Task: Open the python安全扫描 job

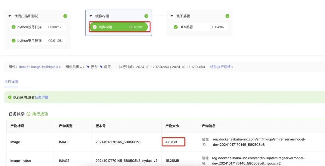Action: pos(38,41)
